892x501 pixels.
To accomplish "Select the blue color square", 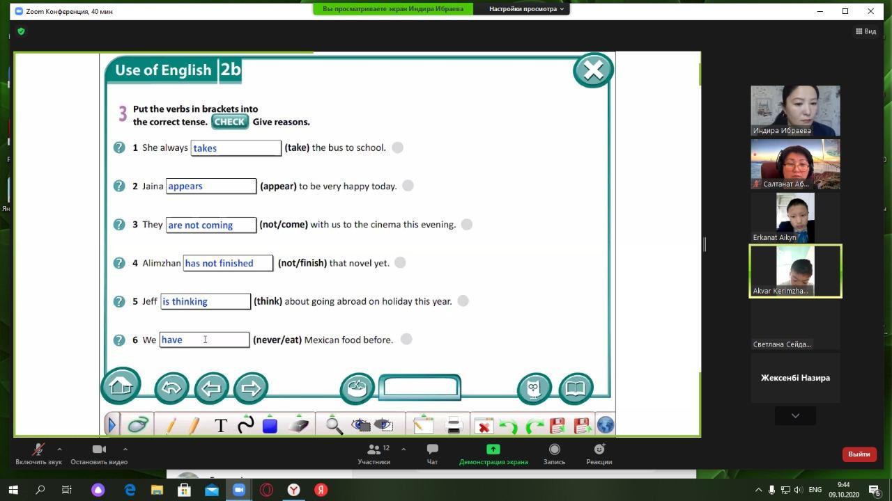I will (270, 425).
